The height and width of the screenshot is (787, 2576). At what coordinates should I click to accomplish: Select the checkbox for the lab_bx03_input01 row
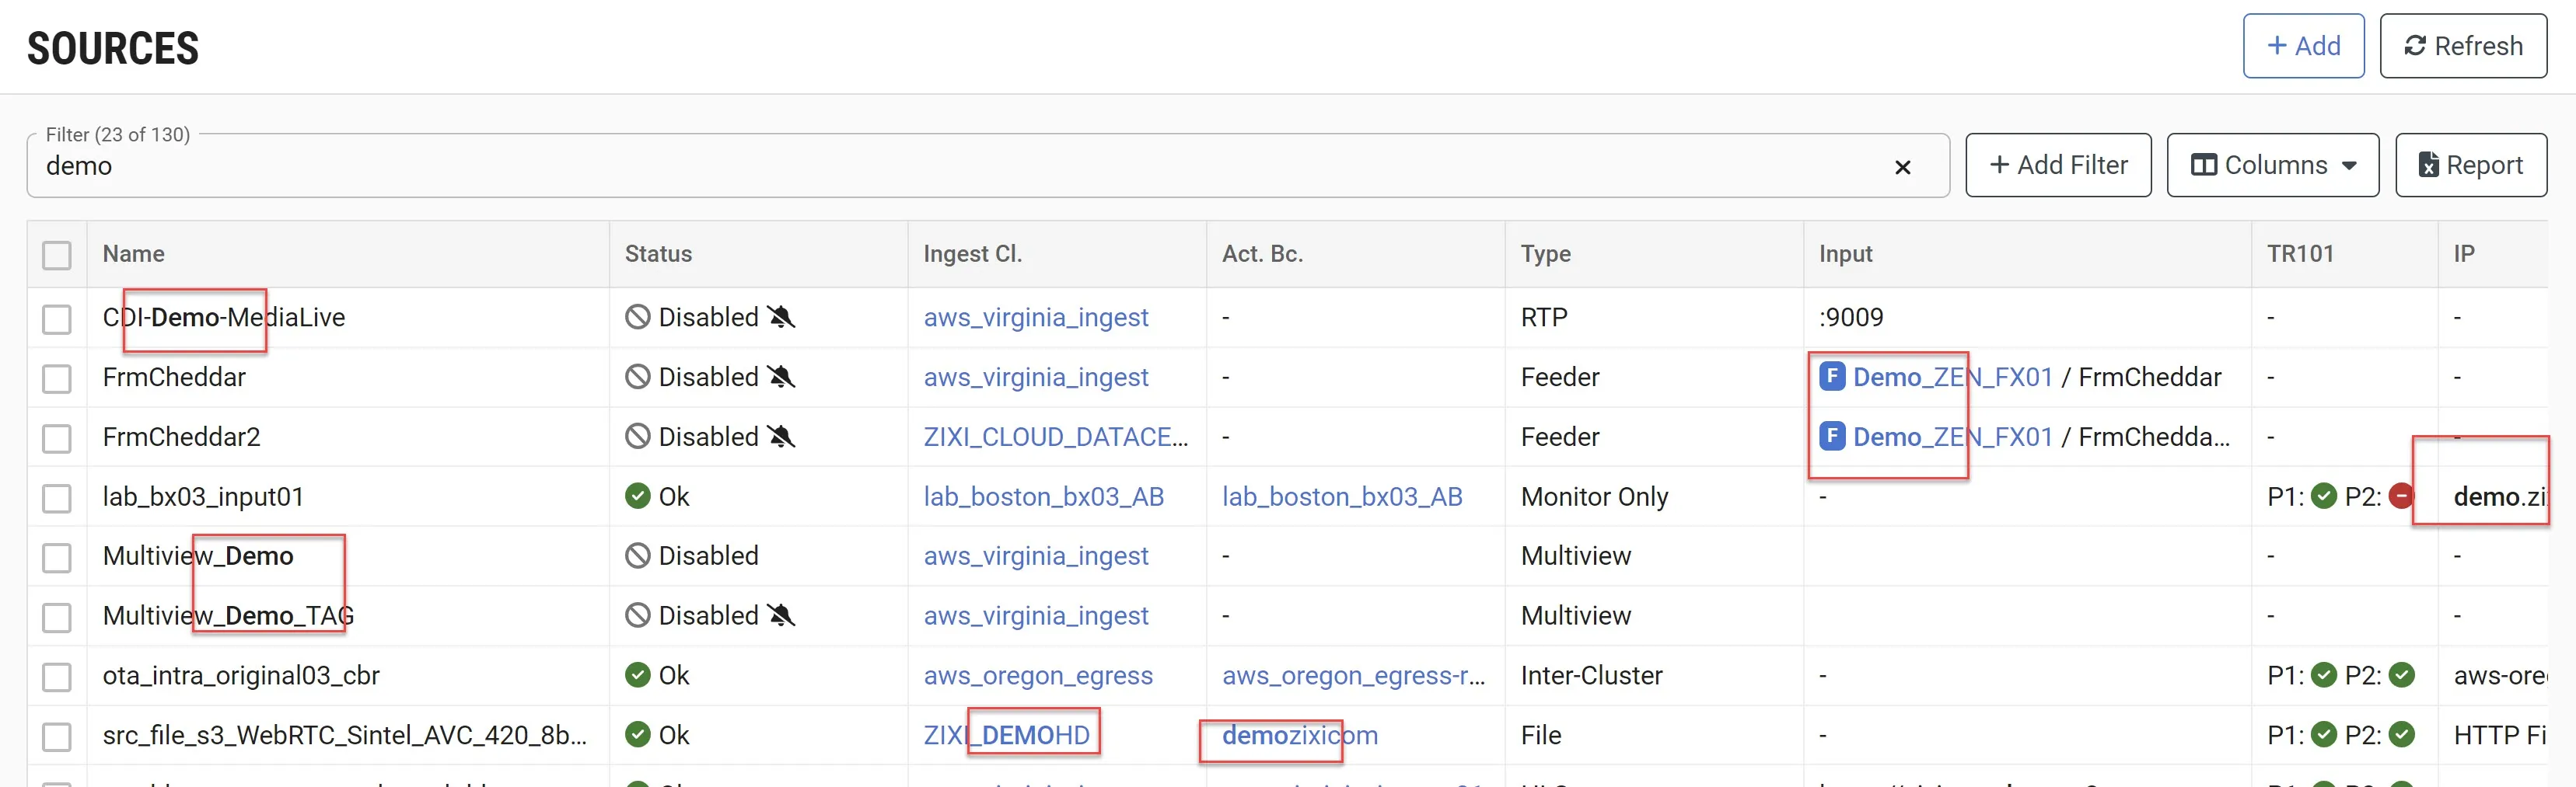[57, 497]
